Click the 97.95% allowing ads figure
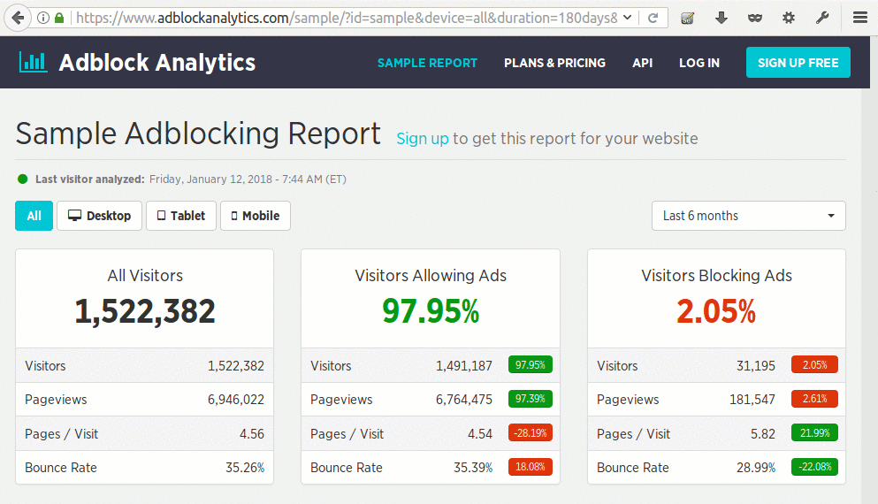The image size is (878, 504). (431, 311)
